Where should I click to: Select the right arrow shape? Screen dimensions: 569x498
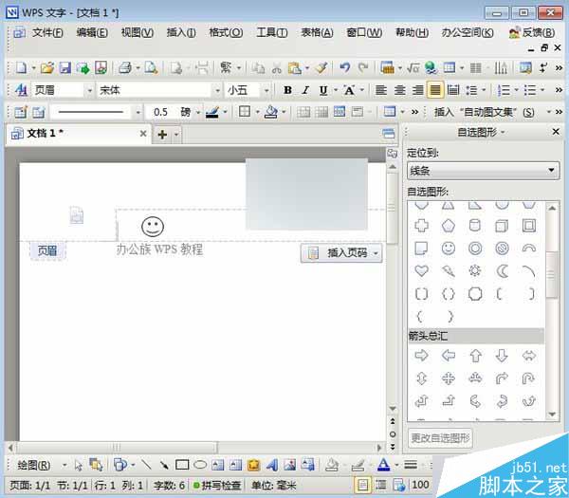[x=421, y=356]
